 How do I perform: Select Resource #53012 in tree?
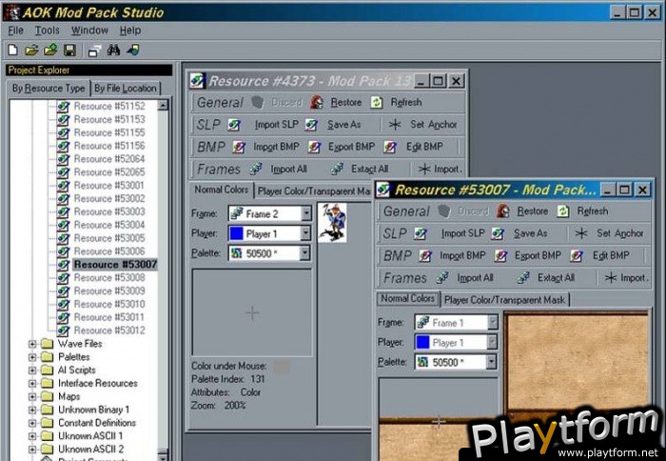pyautogui.click(x=109, y=331)
